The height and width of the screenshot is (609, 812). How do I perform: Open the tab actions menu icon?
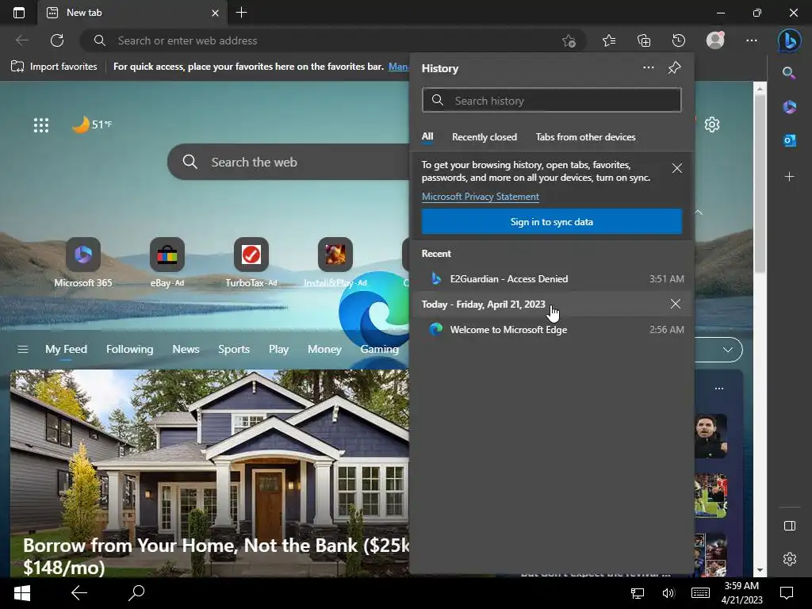[19, 13]
